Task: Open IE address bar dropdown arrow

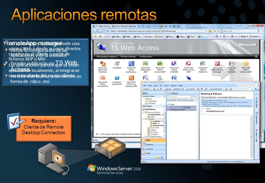Action: (206, 31)
